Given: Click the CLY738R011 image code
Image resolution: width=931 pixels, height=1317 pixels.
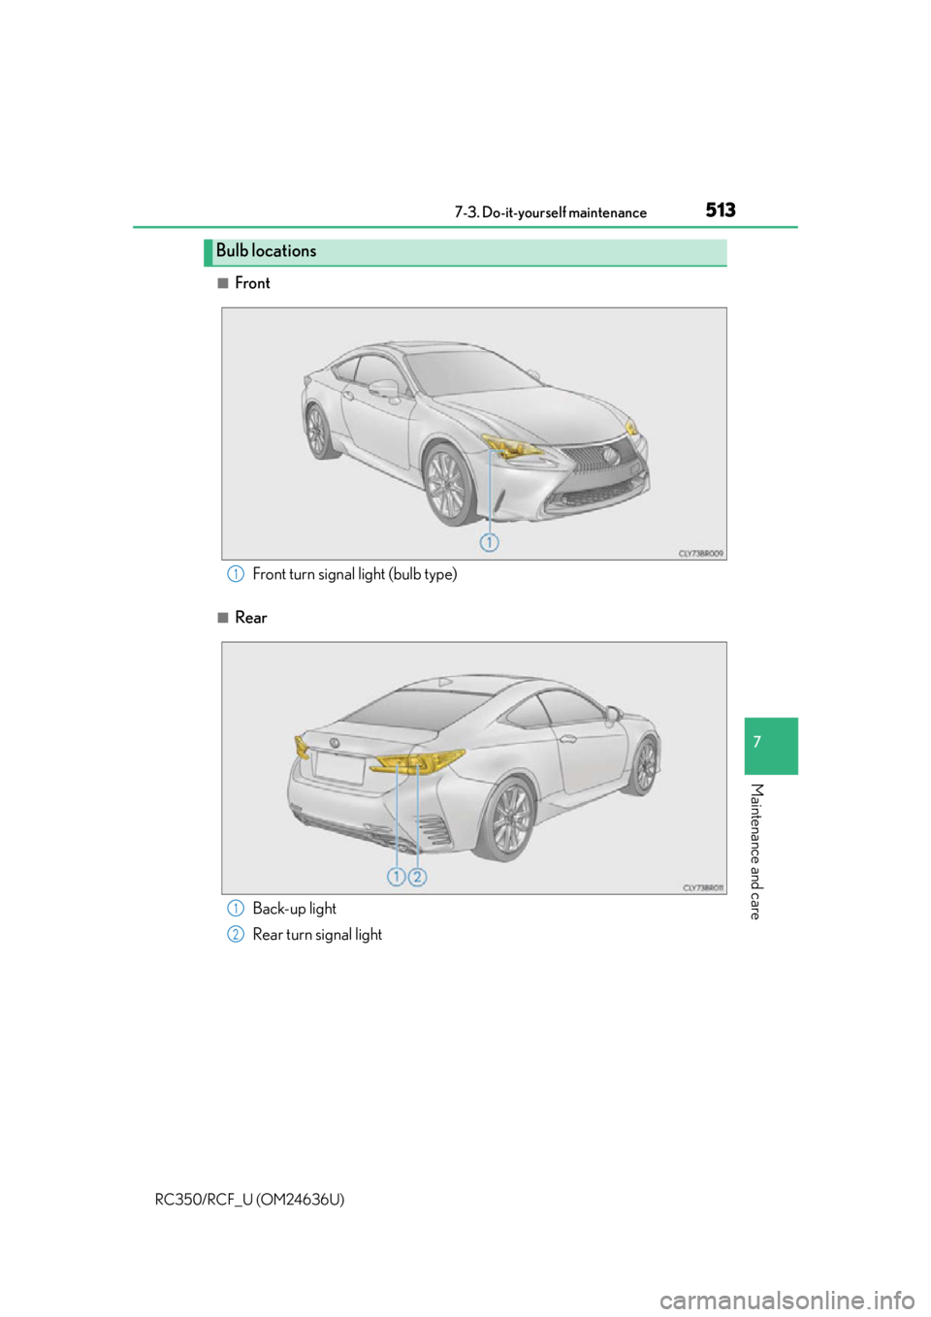Looking at the screenshot, I should (x=703, y=887).
